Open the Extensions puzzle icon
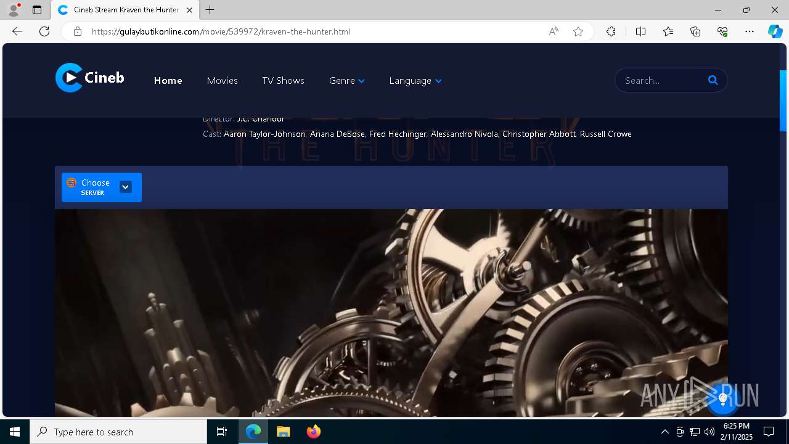The width and height of the screenshot is (789, 444). coord(611,31)
